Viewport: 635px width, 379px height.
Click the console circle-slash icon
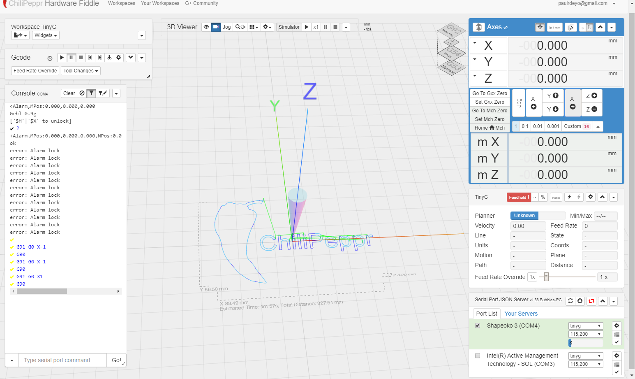pos(82,93)
